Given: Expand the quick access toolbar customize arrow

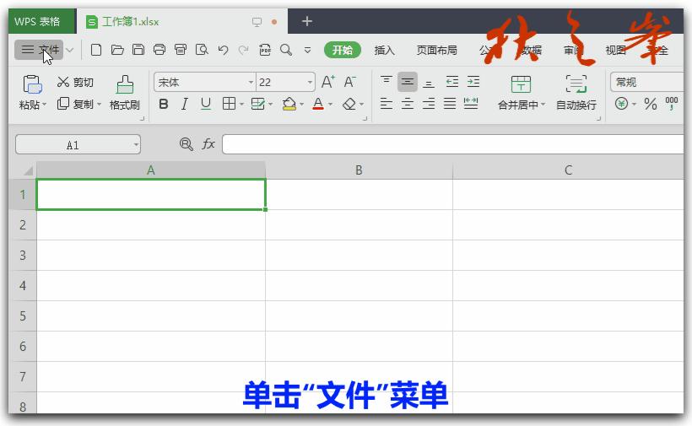Looking at the screenshot, I should [x=307, y=51].
